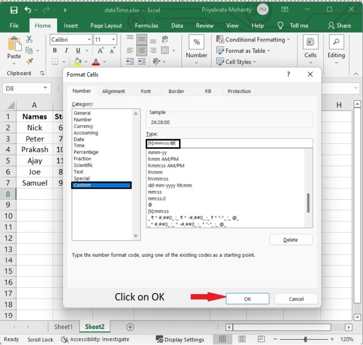Open the Alignment tab in Format Cells
This screenshot has height=345, width=363.
114,91
